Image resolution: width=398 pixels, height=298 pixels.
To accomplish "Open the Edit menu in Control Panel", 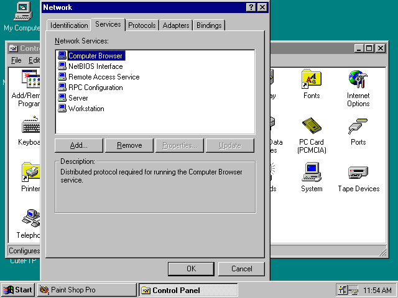I will [34, 60].
